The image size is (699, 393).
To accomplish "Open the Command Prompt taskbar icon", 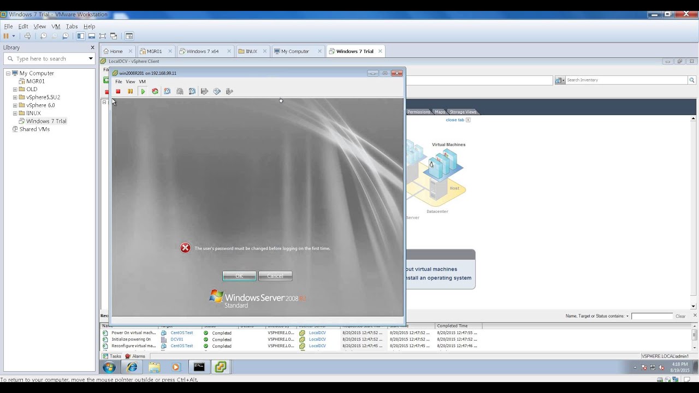I will coord(199,367).
